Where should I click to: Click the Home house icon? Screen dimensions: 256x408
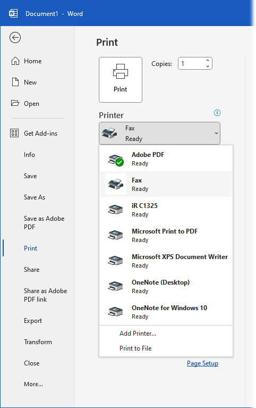[15, 61]
